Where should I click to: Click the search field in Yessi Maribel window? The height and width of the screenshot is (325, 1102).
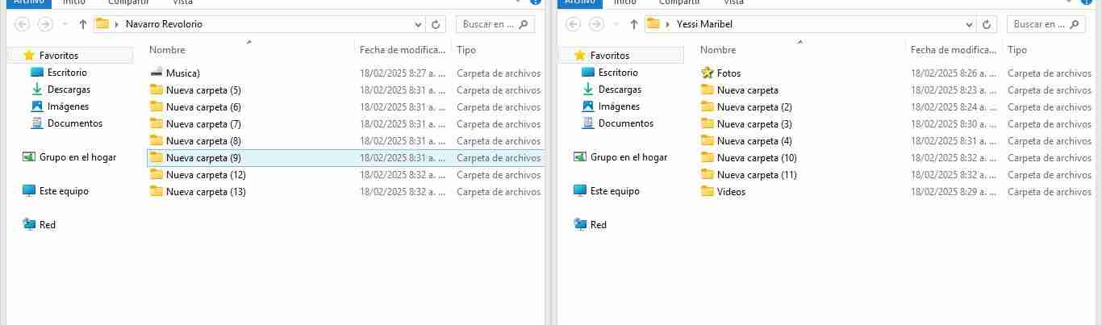1046,24
